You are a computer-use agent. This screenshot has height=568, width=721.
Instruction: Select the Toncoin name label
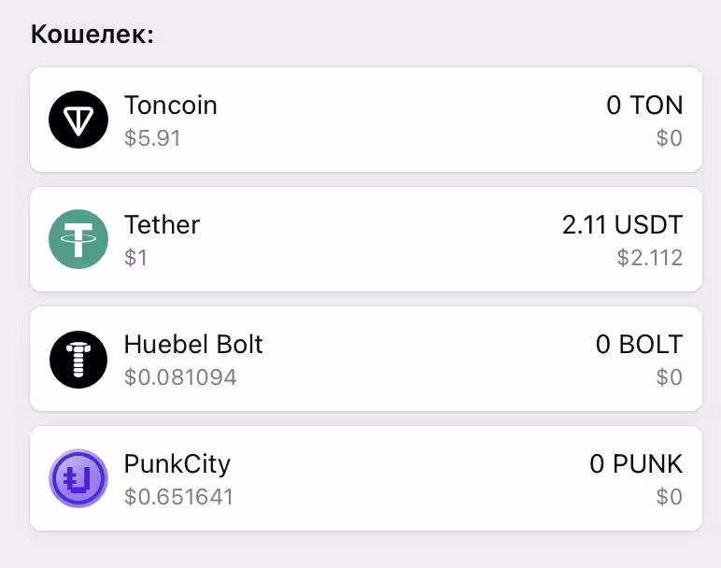(171, 106)
